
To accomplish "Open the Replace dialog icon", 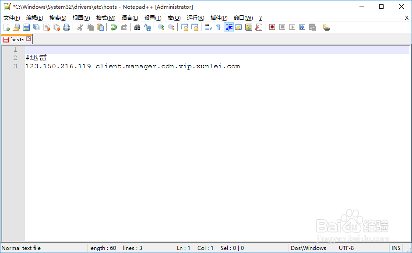I will 148,27.
